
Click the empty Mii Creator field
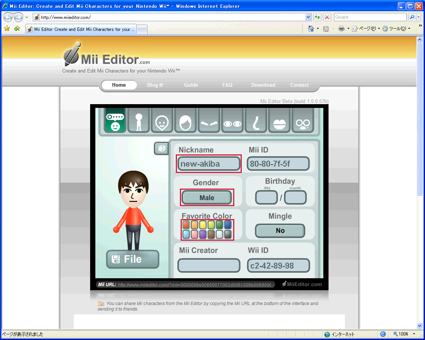pyautogui.click(x=209, y=265)
